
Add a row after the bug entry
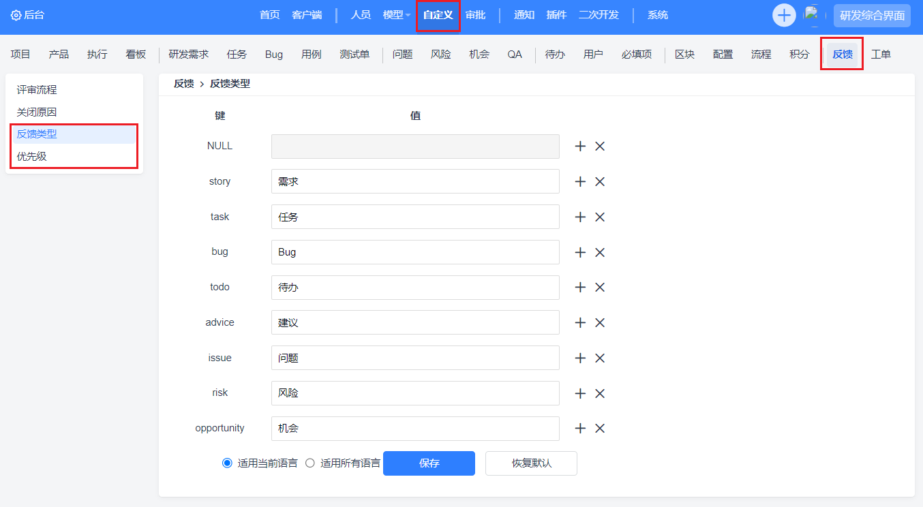580,252
